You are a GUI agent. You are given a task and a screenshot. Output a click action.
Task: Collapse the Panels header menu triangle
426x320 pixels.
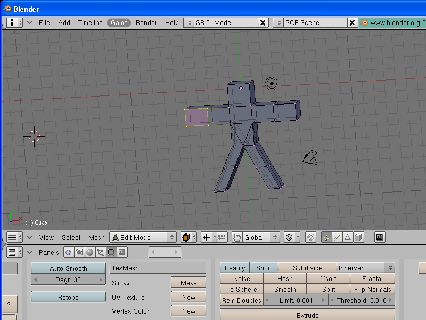click(x=30, y=252)
